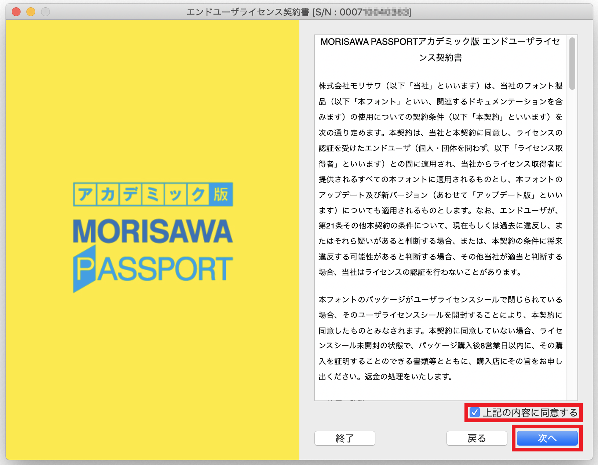Click the blue 版 square in badge
This screenshot has width=598, height=465.
click(221, 194)
